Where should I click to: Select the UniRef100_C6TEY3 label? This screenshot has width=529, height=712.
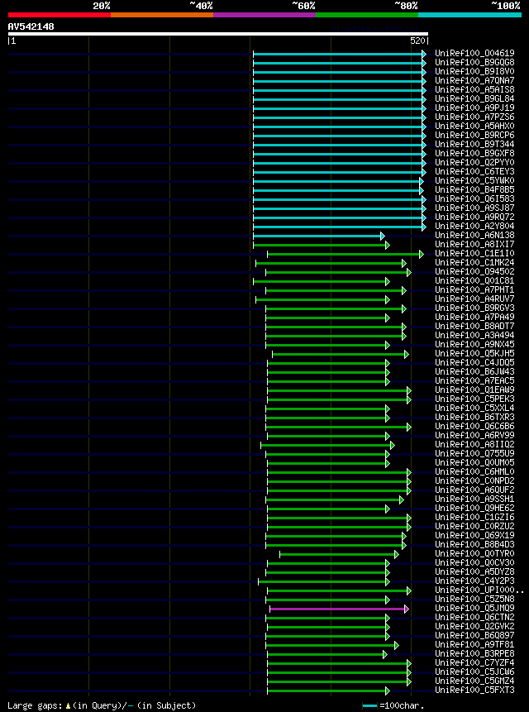coord(474,171)
